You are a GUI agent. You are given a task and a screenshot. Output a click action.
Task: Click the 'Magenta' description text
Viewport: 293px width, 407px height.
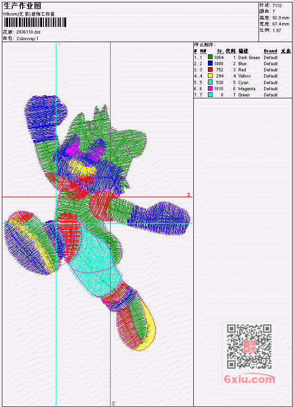point(247,89)
